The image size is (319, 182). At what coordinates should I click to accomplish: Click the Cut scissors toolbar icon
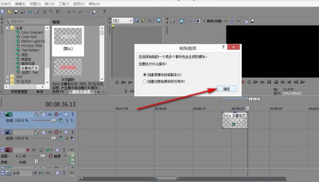tap(45, 12)
